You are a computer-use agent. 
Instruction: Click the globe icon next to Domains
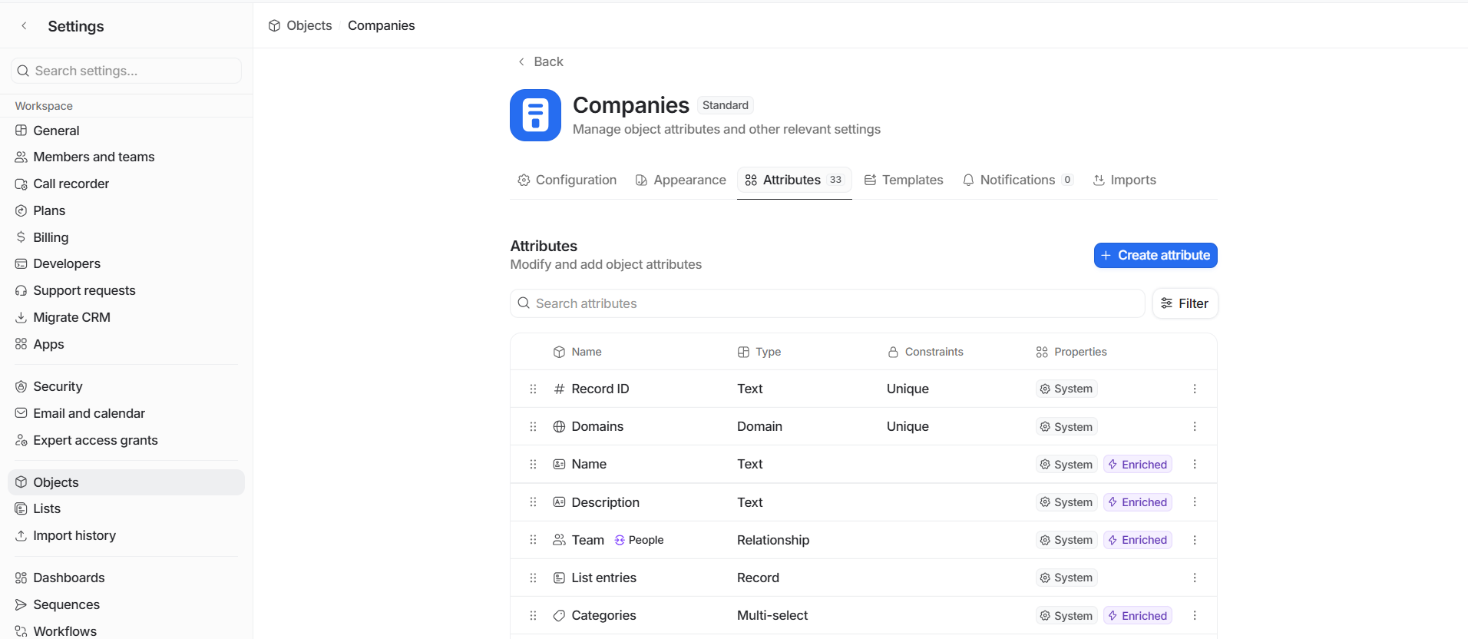tap(559, 427)
